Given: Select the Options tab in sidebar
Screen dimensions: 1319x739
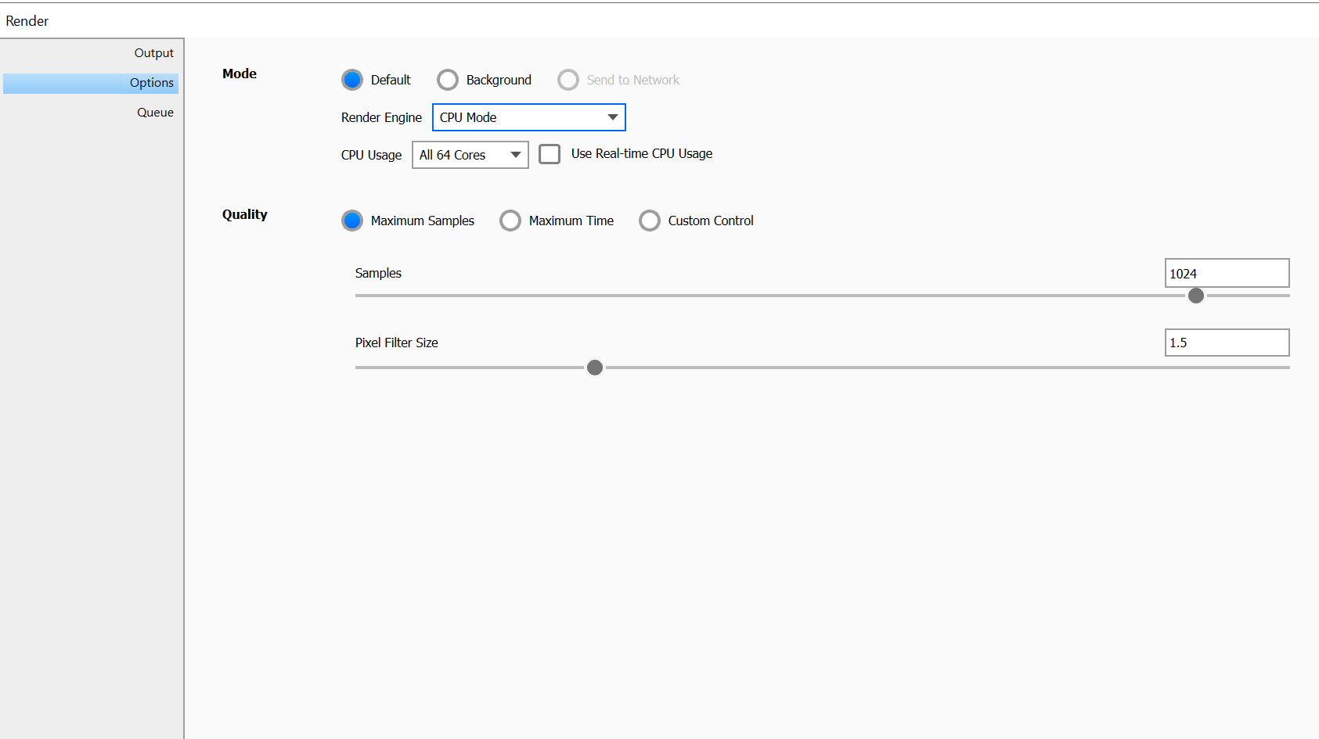Looking at the screenshot, I should point(151,83).
